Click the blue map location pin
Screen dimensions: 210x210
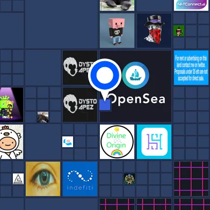point(105,79)
